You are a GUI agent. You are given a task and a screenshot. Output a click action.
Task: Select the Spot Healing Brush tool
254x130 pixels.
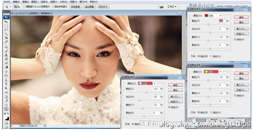point(6,47)
